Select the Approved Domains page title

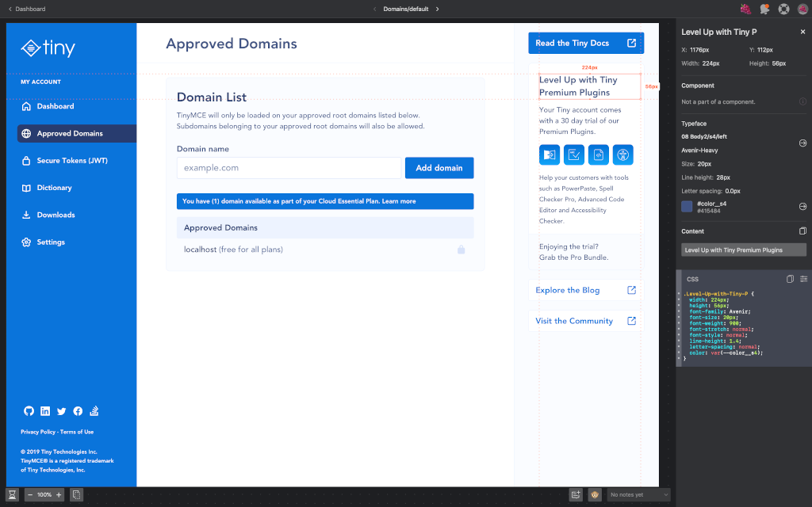(x=232, y=44)
